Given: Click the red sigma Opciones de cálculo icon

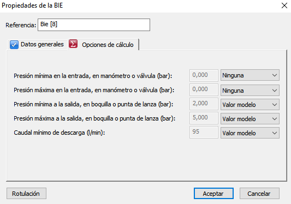Looking at the screenshot, I should [73, 44].
